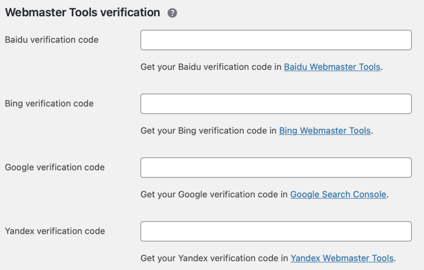Open Google Search Console via its link
This screenshot has height=270, width=424.
[x=338, y=194]
